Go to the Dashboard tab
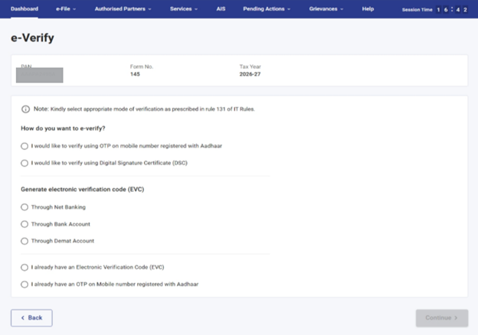 click(x=25, y=9)
